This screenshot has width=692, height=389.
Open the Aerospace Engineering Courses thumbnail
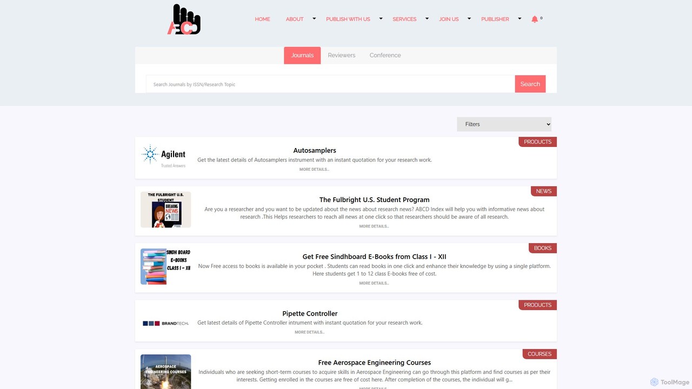coord(165,372)
